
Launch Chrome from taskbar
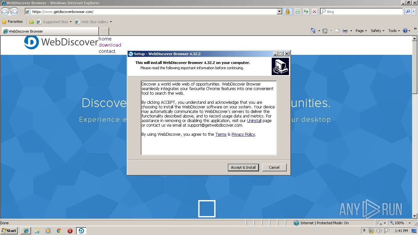[x=59, y=231]
